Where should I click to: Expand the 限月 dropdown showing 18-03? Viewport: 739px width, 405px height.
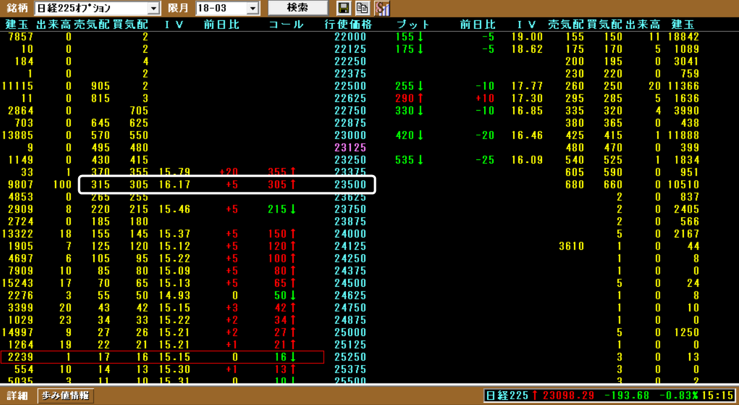click(x=253, y=9)
